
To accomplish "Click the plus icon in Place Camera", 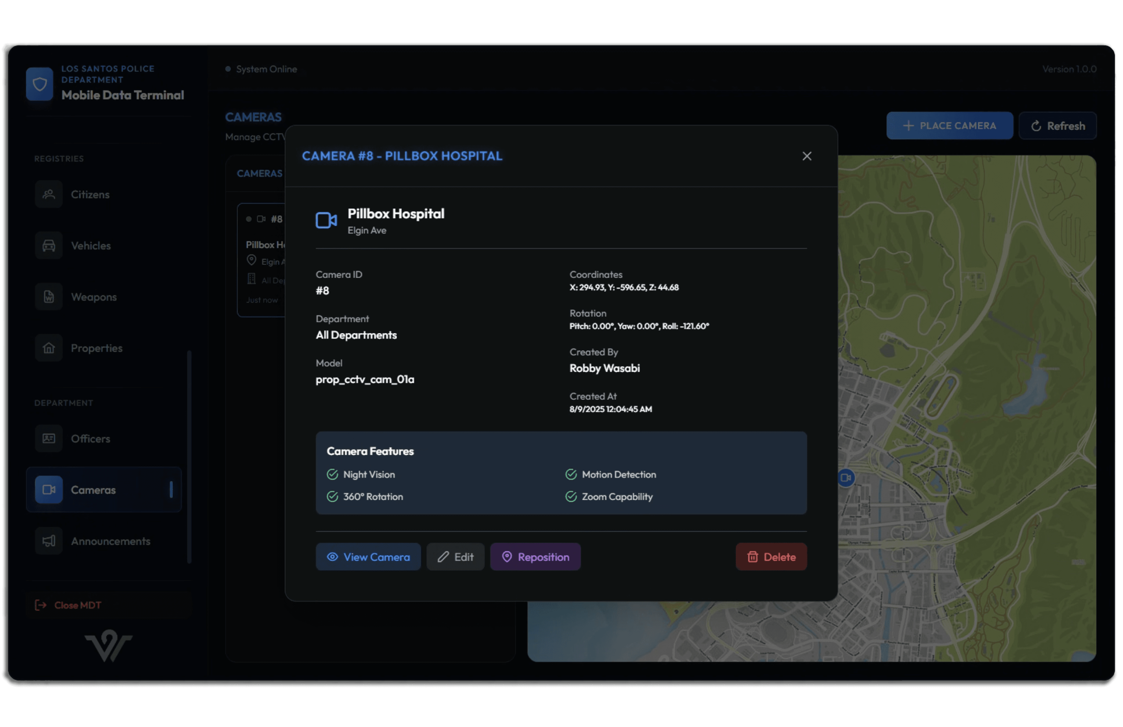I will click(908, 126).
